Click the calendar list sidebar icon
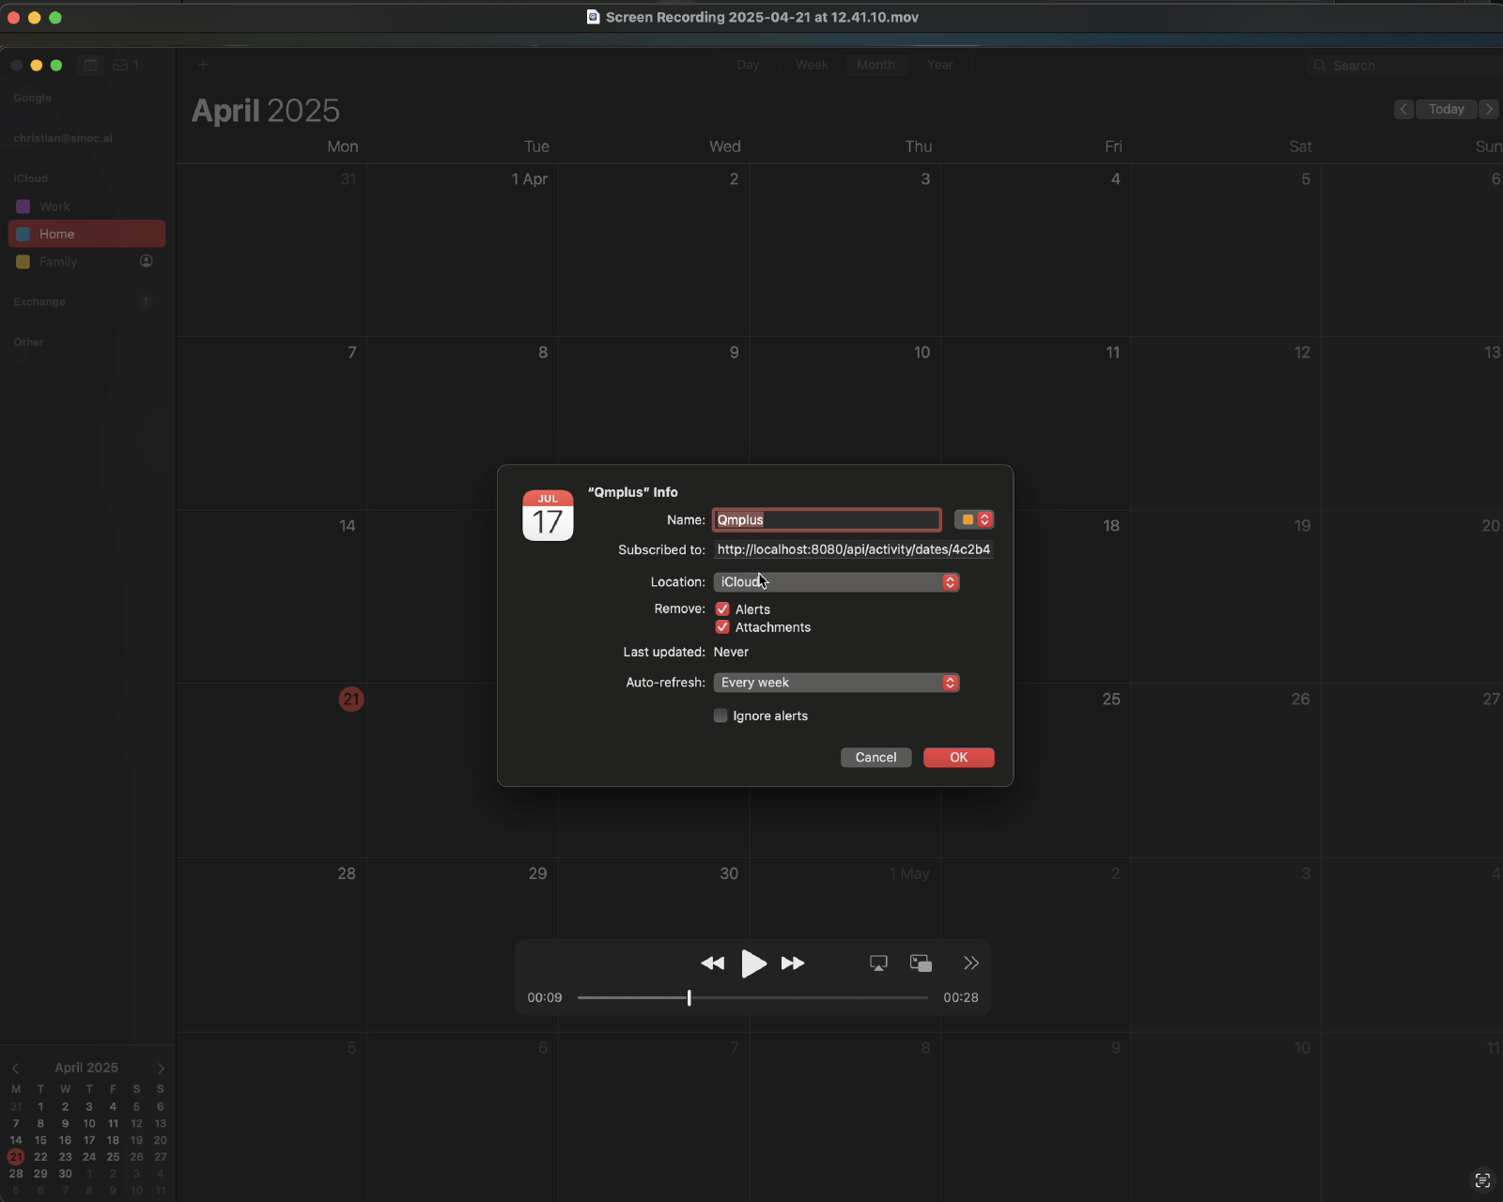Image resolution: width=1503 pixels, height=1202 pixels. [x=90, y=65]
